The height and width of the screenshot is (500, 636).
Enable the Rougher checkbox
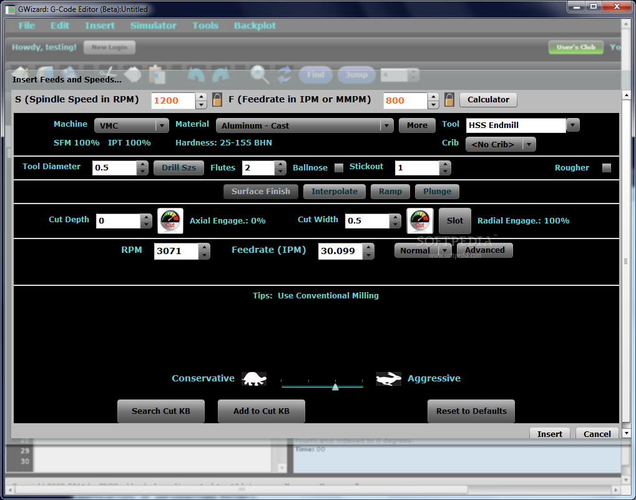(607, 168)
